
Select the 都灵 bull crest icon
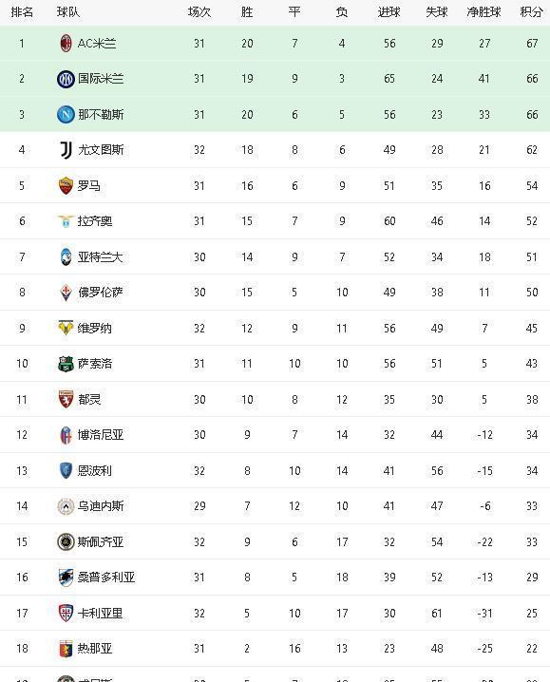(x=66, y=399)
